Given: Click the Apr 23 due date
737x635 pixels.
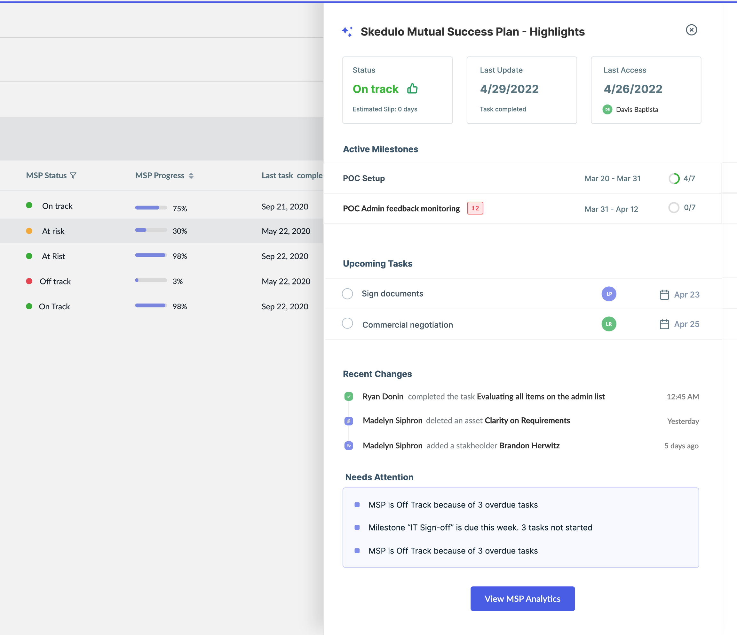Looking at the screenshot, I should pos(687,295).
